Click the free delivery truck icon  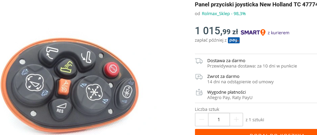pyautogui.click(x=199, y=61)
